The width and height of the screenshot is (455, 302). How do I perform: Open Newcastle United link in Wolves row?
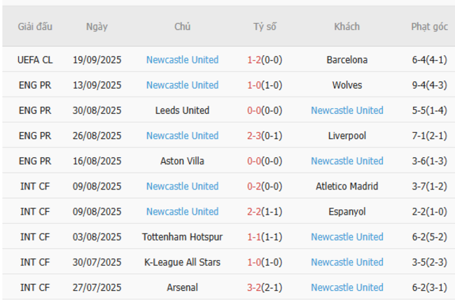coord(182,85)
